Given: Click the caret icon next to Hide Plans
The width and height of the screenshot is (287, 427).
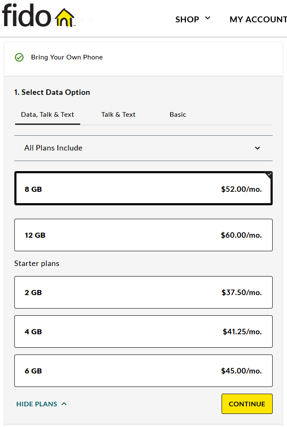Looking at the screenshot, I should [x=64, y=404].
